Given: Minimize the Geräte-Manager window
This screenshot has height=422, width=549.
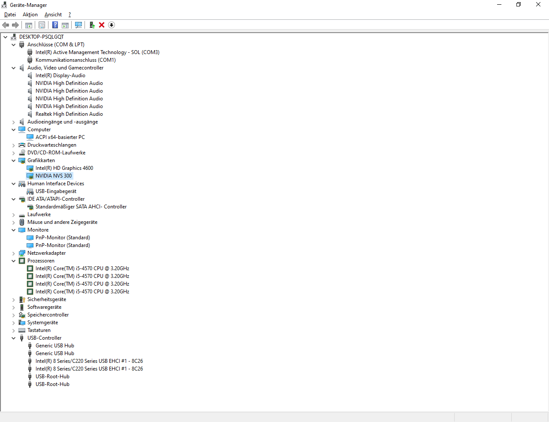Looking at the screenshot, I should pos(499,5).
